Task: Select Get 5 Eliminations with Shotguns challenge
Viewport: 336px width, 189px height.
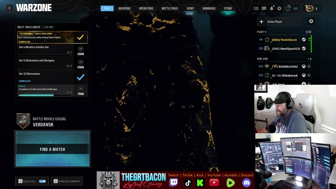Action: (52, 64)
